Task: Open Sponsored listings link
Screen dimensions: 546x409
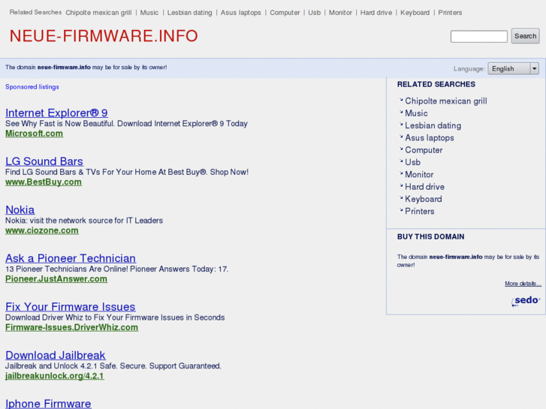Action: (x=32, y=87)
